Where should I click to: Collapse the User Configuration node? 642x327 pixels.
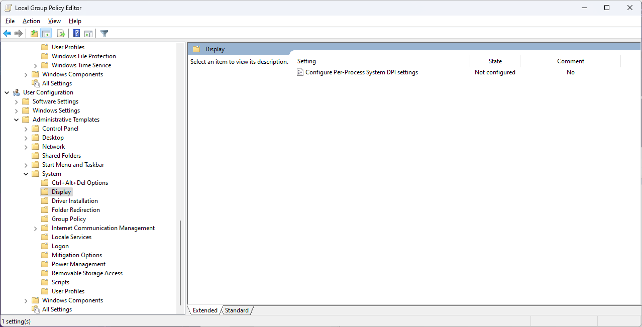tap(7, 92)
